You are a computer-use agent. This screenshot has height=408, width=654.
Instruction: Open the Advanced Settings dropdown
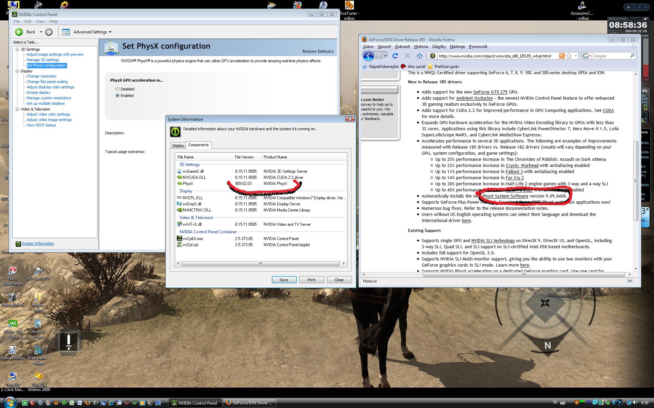[110, 32]
